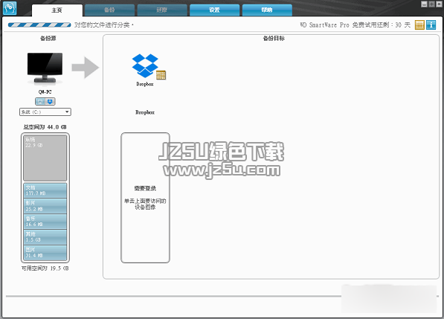Viewport: 444px width, 319px height.
Task: Close the SmartWare window
Action: [440, 4]
